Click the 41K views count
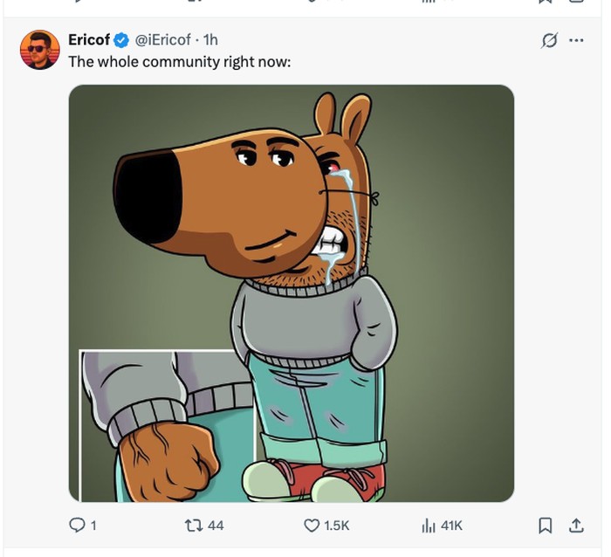The height and width of the screenshot is (557, 611). coord(451,525)
